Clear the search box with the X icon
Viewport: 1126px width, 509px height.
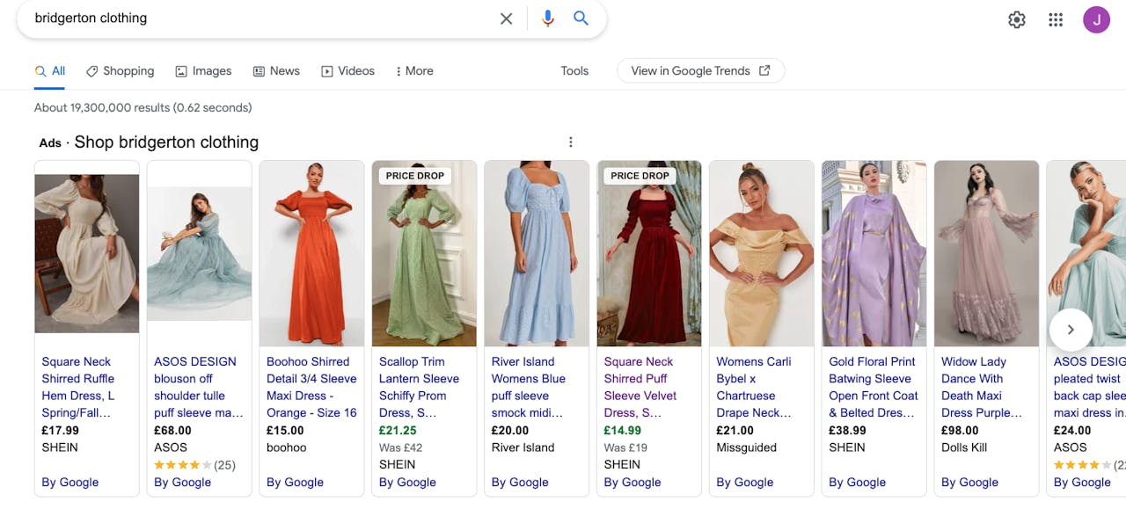click(506, 18)
